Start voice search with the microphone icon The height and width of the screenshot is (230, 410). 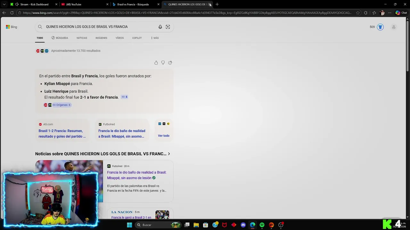(160, 27)
